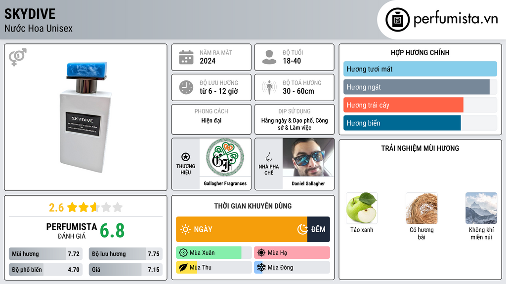Click the dark Đêm usage segment

click(x=319, y=229)
